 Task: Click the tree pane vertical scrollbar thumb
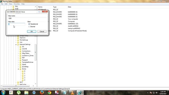click(35, 52)
